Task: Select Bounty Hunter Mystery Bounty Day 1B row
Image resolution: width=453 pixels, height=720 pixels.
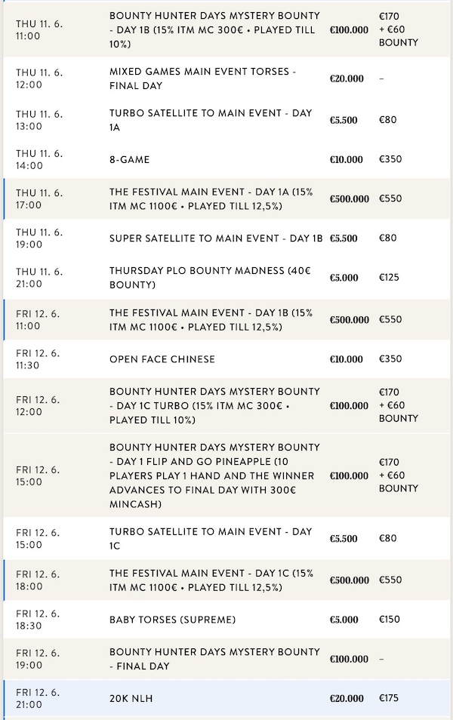Action: [226, 30]
